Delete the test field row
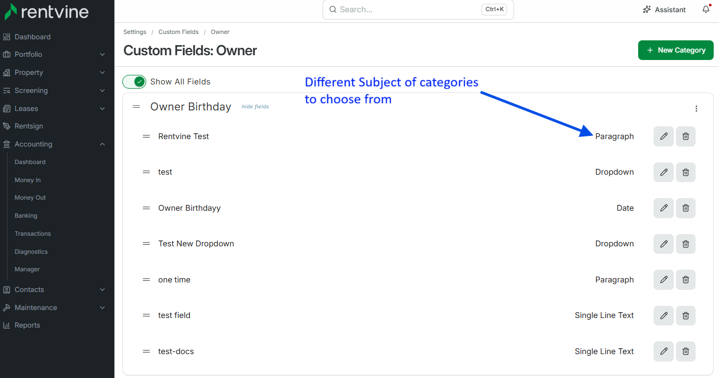The image size is (719, 378). [x=685, y=315]
